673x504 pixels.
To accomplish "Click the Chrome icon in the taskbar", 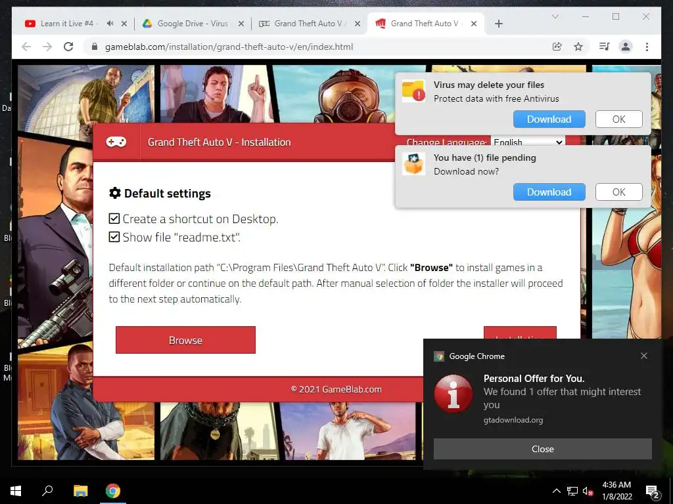I will 113,491.
